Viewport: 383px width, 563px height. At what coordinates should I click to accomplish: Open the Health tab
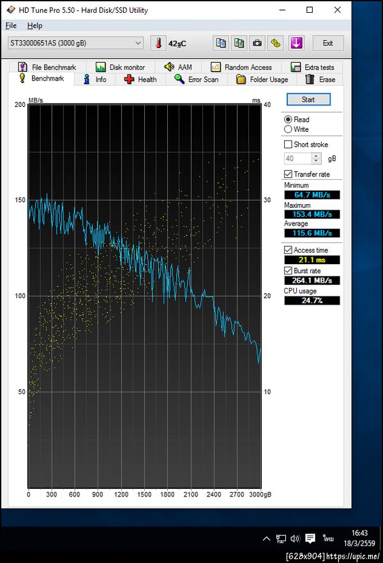(x=140, y=79)
